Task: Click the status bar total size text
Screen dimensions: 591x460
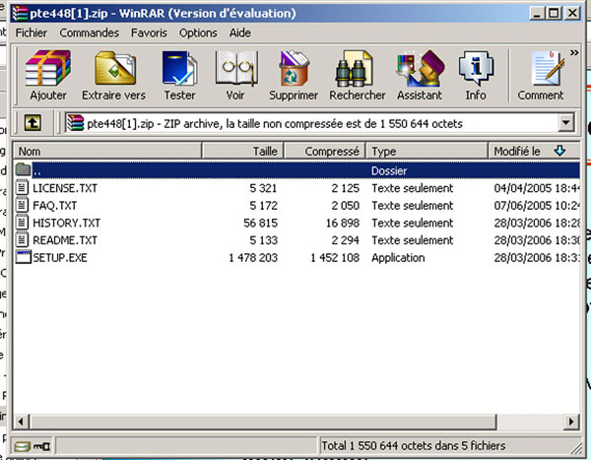Action: pyautogui.click(x=413, y=445)
